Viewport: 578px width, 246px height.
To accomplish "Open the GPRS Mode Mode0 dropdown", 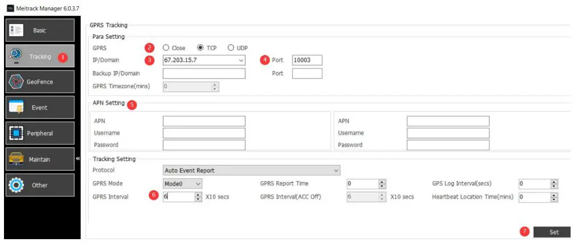I will (198, 183).
